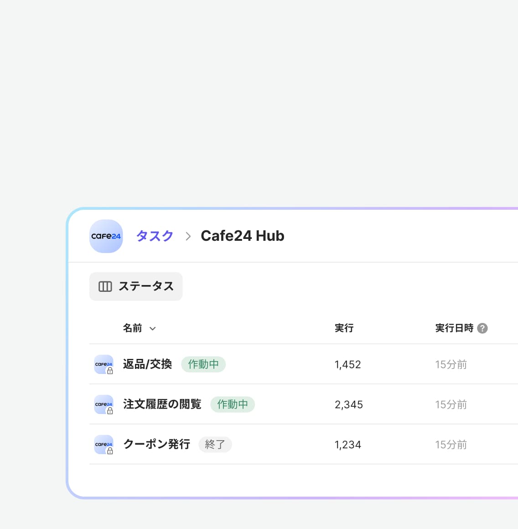518x529 pixels.
Task: Click the 返品/交換 row Cafe24 icon
Action: [104, 364]
